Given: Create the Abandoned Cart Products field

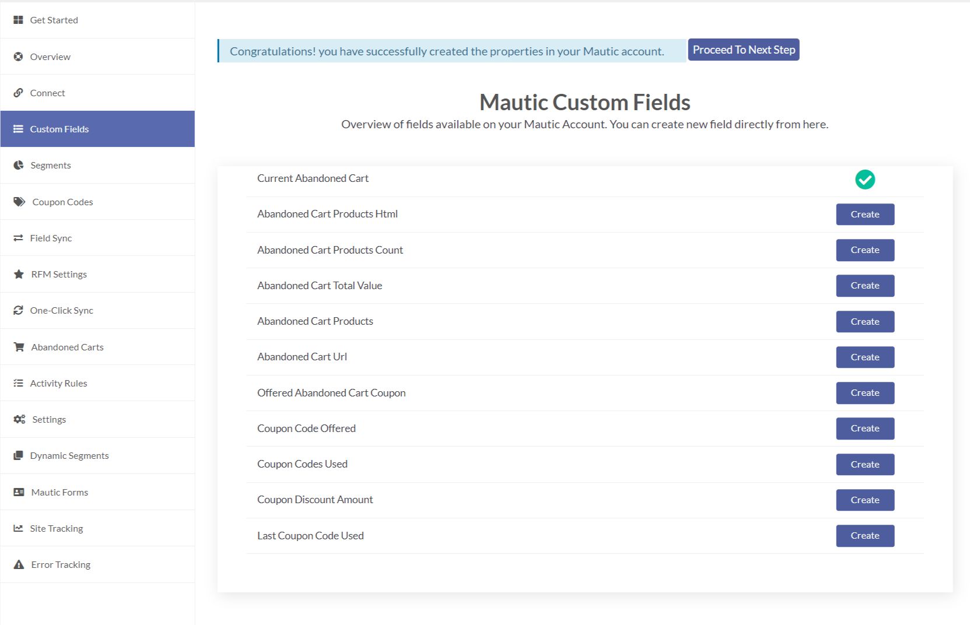Looking at the screenshot, I should click(x=865, y=322).
